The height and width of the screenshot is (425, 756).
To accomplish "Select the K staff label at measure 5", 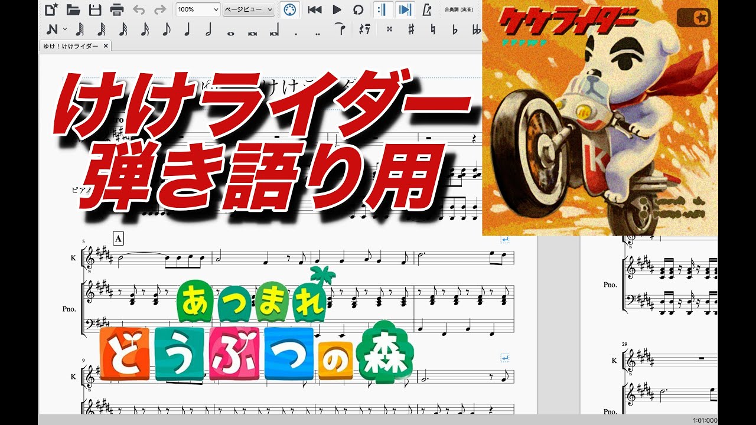I will (73, 258).
